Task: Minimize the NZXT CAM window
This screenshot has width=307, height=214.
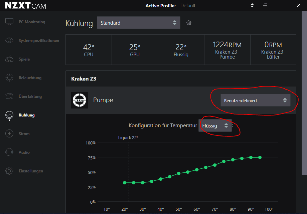Action: point(282,5)
